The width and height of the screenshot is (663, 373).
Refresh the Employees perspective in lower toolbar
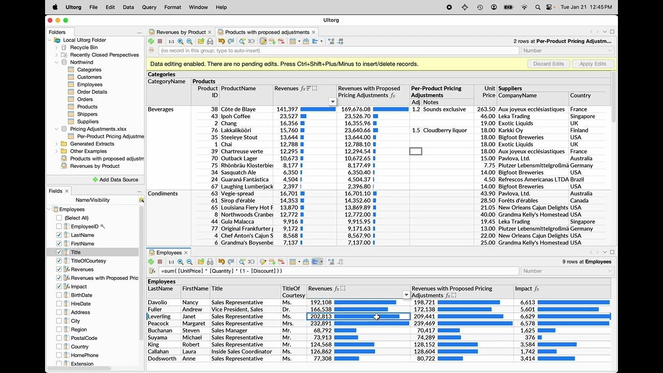coord(151,262)
